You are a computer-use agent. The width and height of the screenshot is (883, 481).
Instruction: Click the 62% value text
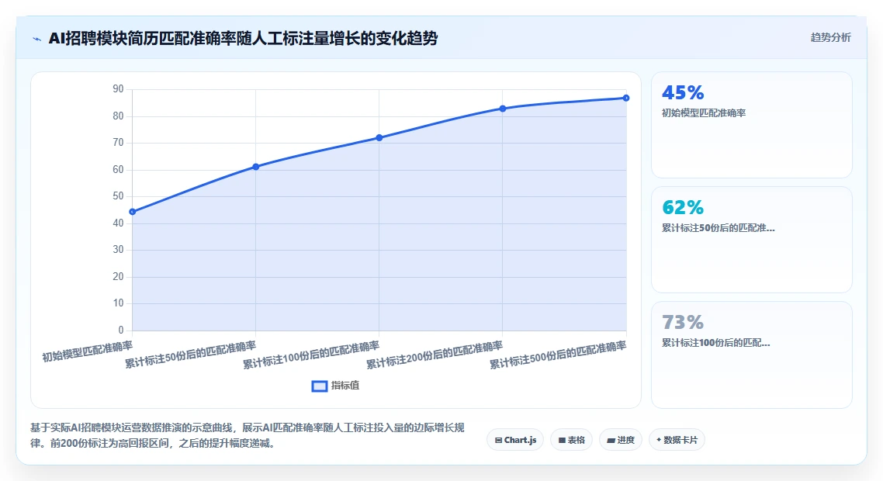[683, 207]
